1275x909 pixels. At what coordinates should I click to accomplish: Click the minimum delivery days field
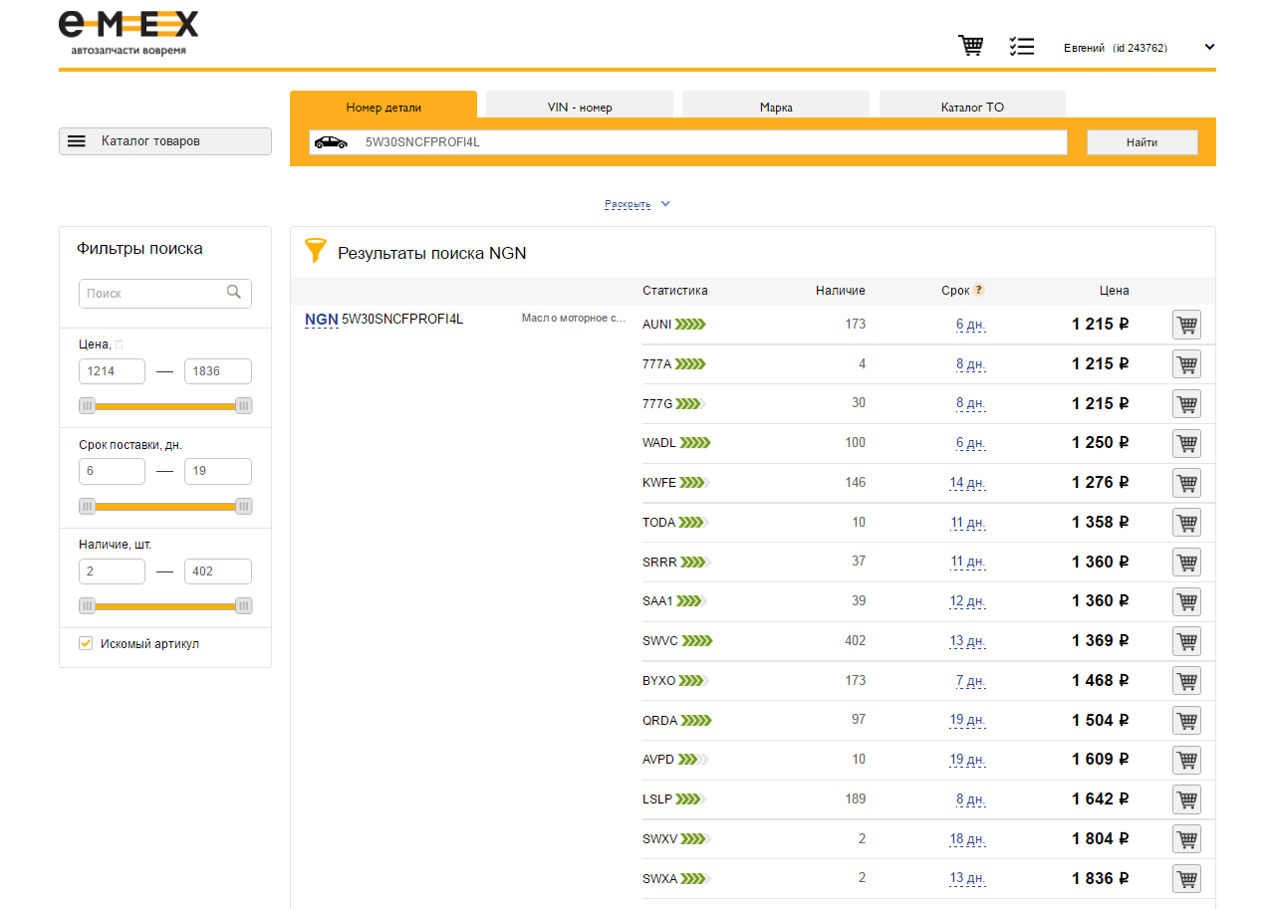tap(112, 471)
